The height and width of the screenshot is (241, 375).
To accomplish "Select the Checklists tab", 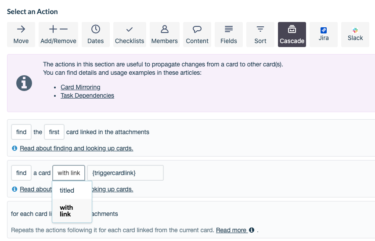I will tap(130, 34).
